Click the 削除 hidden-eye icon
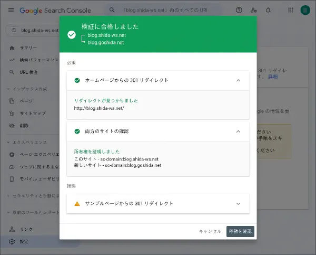 pos(12,126)
